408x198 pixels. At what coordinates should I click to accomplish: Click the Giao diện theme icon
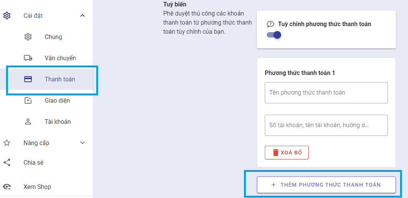pyautogui.click(x=28, y=101)
